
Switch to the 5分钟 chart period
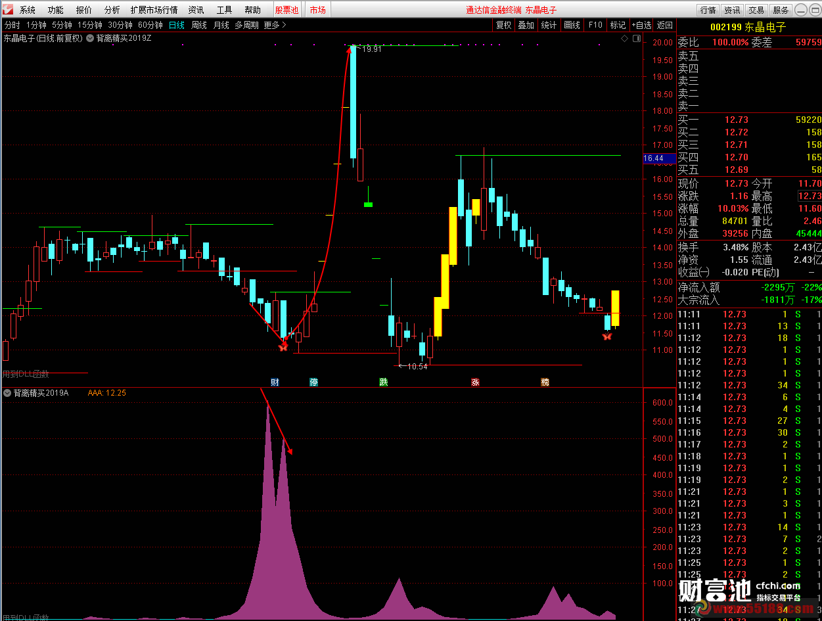pos(62,25)
